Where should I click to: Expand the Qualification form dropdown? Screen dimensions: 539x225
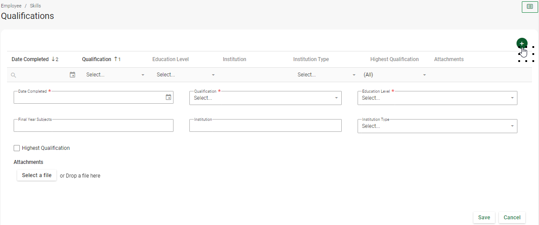[x=336, y=98]
